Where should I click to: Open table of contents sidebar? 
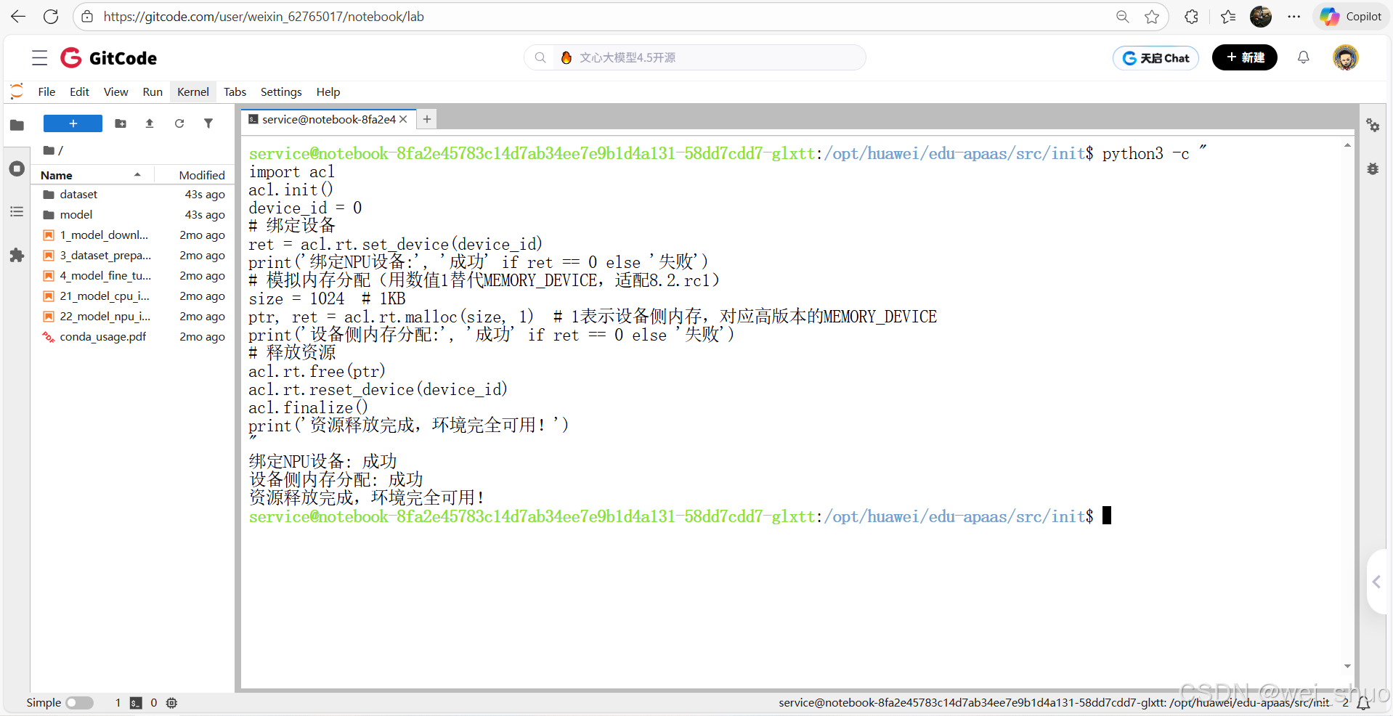(x=17, y=212)
